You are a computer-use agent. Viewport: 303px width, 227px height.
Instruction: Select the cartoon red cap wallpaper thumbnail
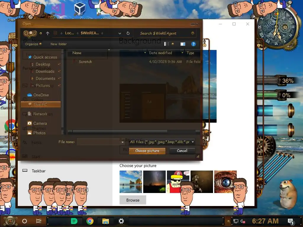coord(178,182)
